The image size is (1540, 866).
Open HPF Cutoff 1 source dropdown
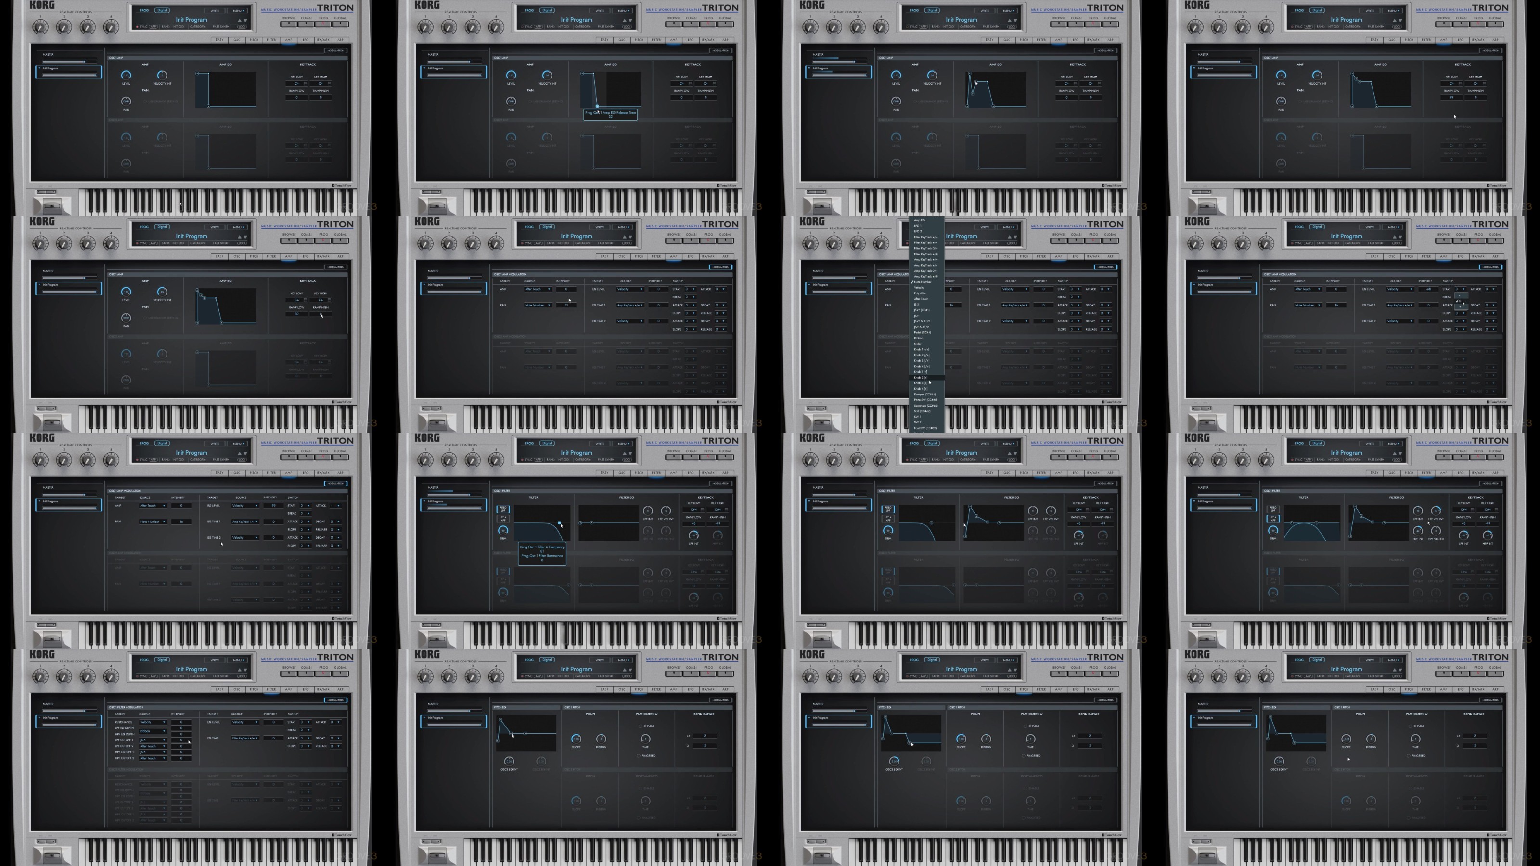pos(153,752)
